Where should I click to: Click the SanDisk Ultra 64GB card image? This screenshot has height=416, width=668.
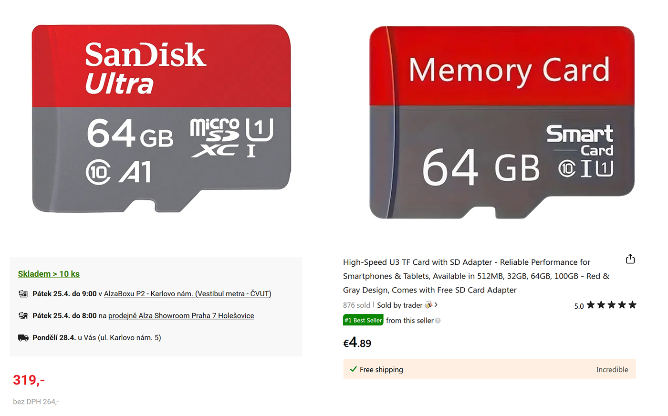tap(161, 118)
